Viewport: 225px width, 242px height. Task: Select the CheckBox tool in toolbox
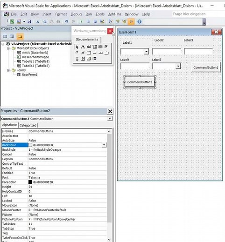point(106,47)
